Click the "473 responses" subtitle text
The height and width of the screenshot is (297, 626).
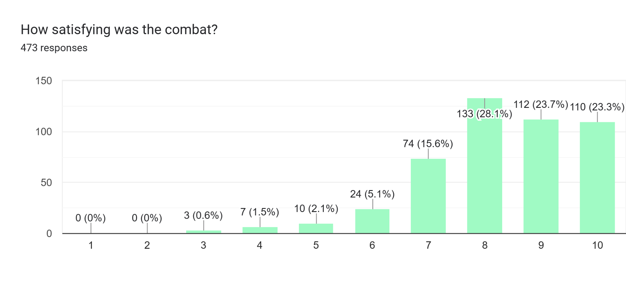point(54,48)
